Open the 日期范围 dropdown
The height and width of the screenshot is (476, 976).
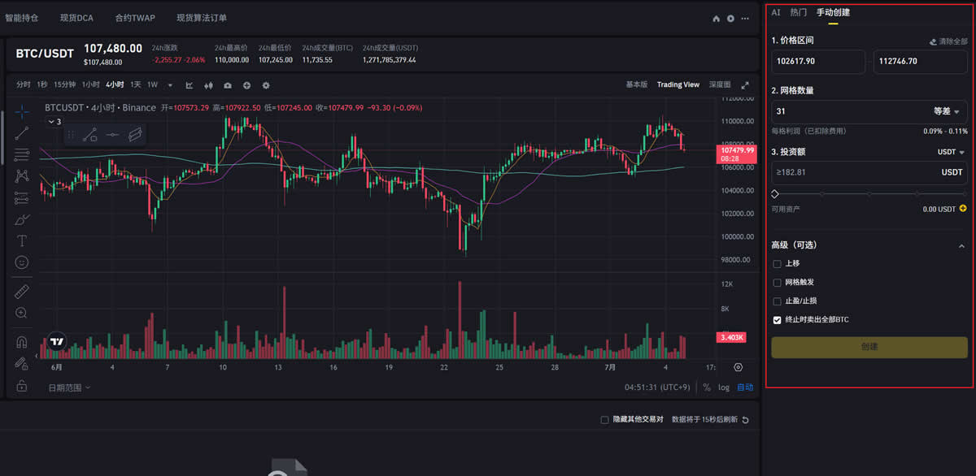[69, 387]
